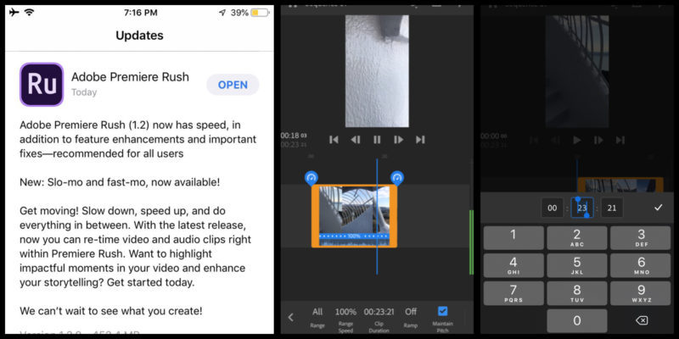Confirm duration with the checkmark icon

(x=659, y=208)
